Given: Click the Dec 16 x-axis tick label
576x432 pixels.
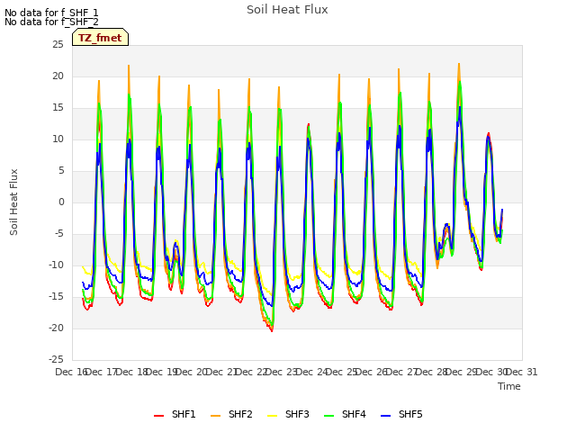Looking at the screenshot, I should [71, 372].
